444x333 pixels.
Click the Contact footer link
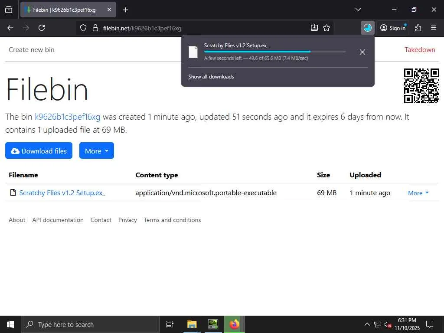tap(101, 220)
